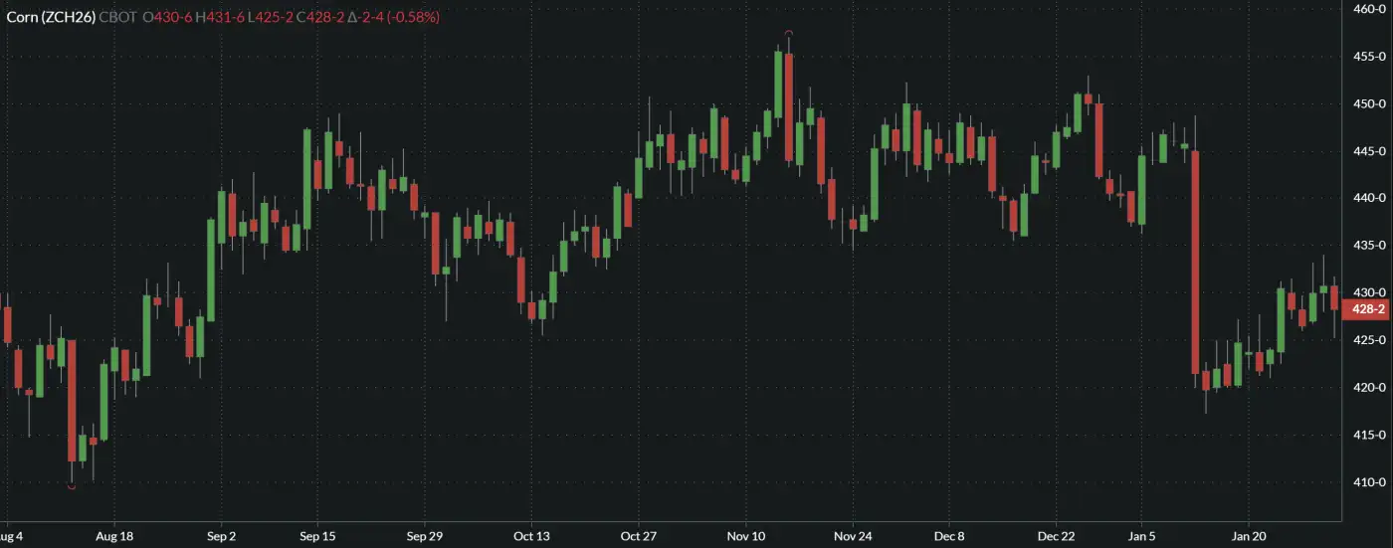This screenshot has height=548, width=1393.
Task: Click the high marker arc above November peak
Action: [x=789, y=34]
